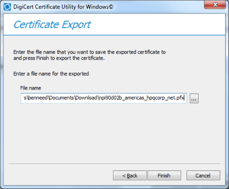Viewport: 229px width, 189px height.
Task: Click the .pfx extension in the path
Action: 179,98
